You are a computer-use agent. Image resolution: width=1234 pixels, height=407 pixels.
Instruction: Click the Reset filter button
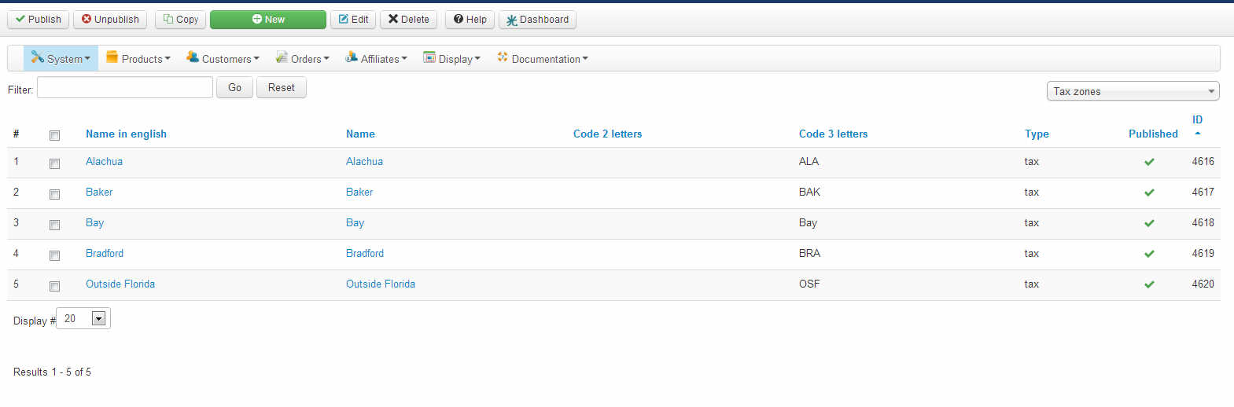point(282,87)
